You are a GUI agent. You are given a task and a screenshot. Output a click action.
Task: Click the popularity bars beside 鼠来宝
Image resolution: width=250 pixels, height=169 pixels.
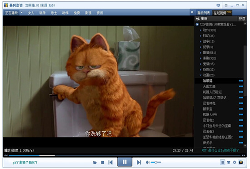click(241, 109)
